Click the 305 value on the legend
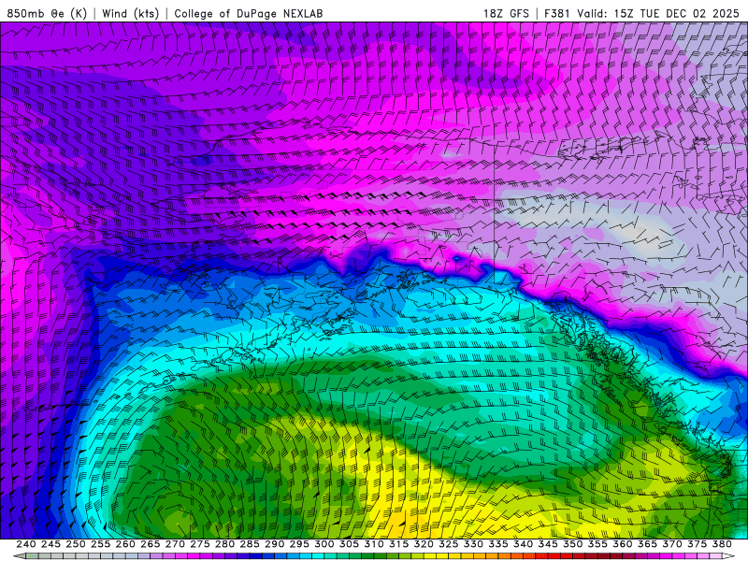The height and width of the screenshot is (561, 748). tap(349, 544)
